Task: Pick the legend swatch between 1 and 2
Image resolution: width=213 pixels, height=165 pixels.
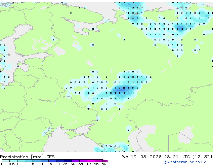Action: [x=21, y=161]
